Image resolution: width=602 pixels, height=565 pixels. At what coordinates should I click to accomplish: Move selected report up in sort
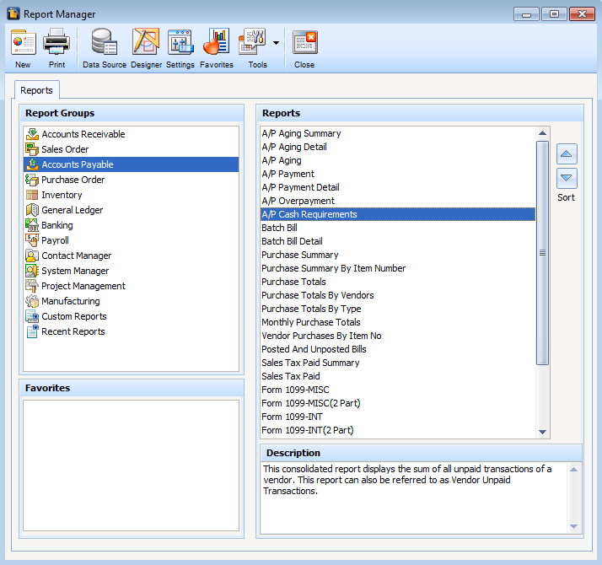[567, 154]
